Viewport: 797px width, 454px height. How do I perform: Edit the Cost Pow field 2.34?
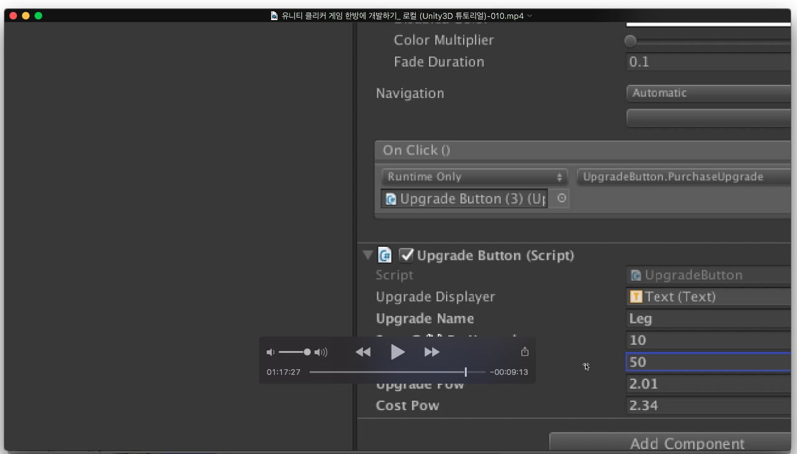pyautogui.click(x=708, y=406)
